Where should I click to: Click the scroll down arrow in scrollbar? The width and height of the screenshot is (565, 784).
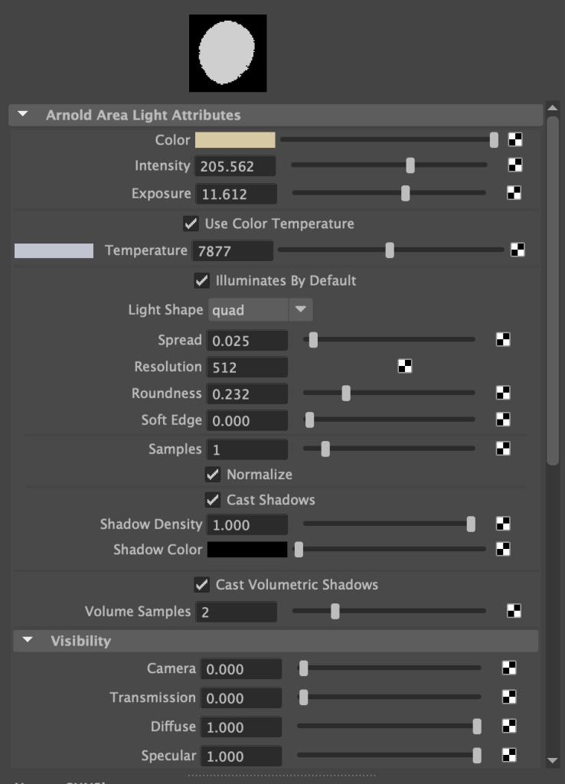[553, 760]
